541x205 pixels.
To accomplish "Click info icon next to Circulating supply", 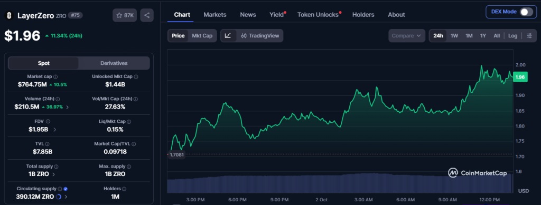I will pyautogui.click(x=60, y=189).
